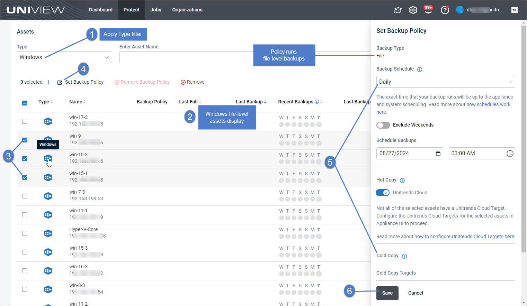Click Backup Schedule info icon
Image resolution: width=527 pixels, height=306 pixels.
pos(420,69)
